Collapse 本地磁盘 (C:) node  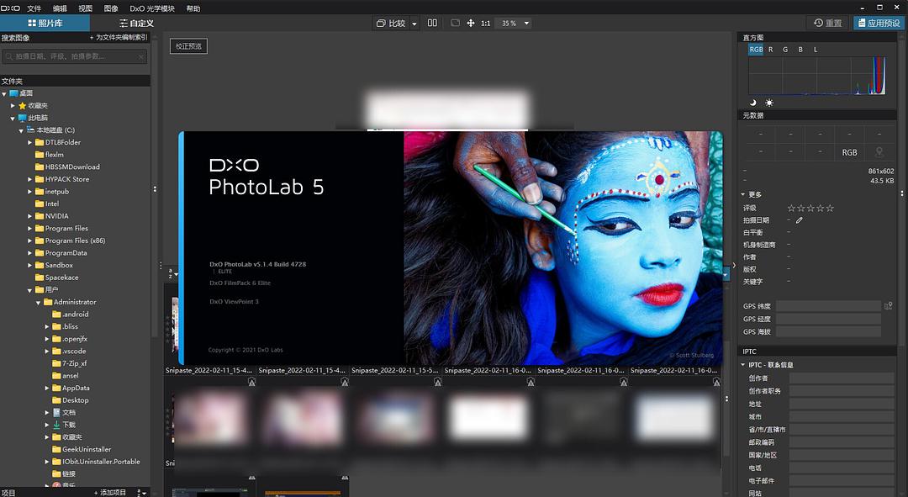coord(21,130)
